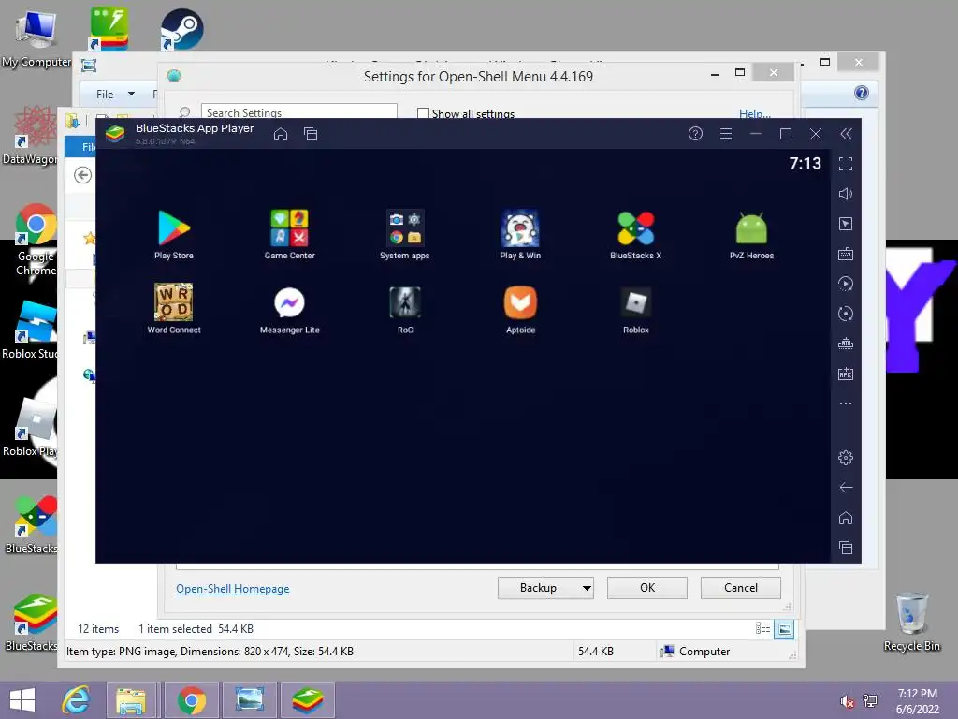Click the Install APK icon in sidebar
Image resolution: width=958 pixels, height=719 pixels.
click(x=846, y=374)
